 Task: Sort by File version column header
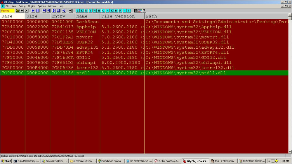point(122,16)
